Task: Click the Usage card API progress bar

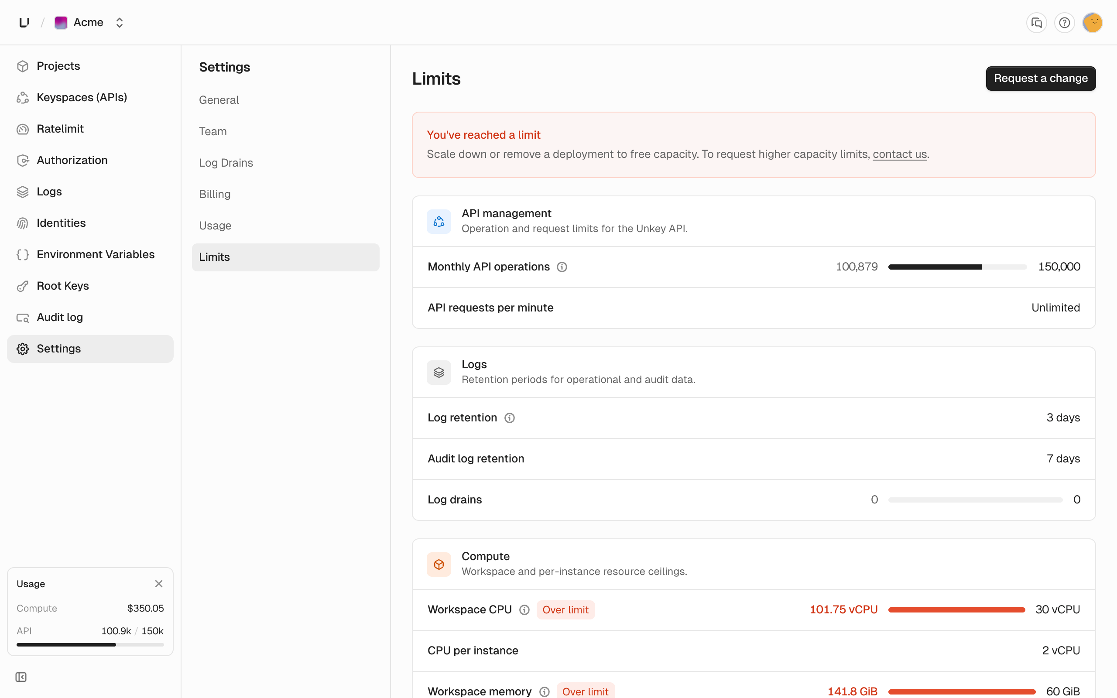Action: coord(90,645)
